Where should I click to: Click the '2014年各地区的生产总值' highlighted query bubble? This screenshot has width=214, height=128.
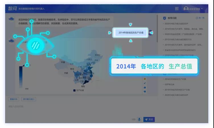coord(131,33)
